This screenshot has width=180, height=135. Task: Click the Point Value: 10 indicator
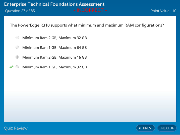click(163, 11)
